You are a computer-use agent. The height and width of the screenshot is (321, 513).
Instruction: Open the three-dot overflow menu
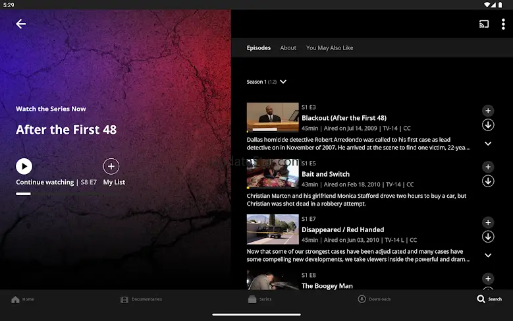[503, 24]
